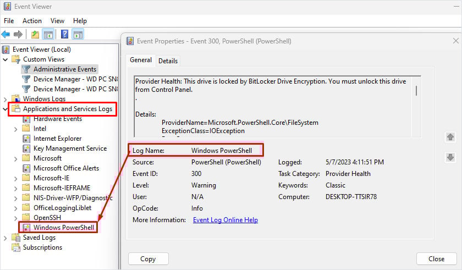
Task: Expand the Intel folder chevron
Action: (x=15, y=129)
